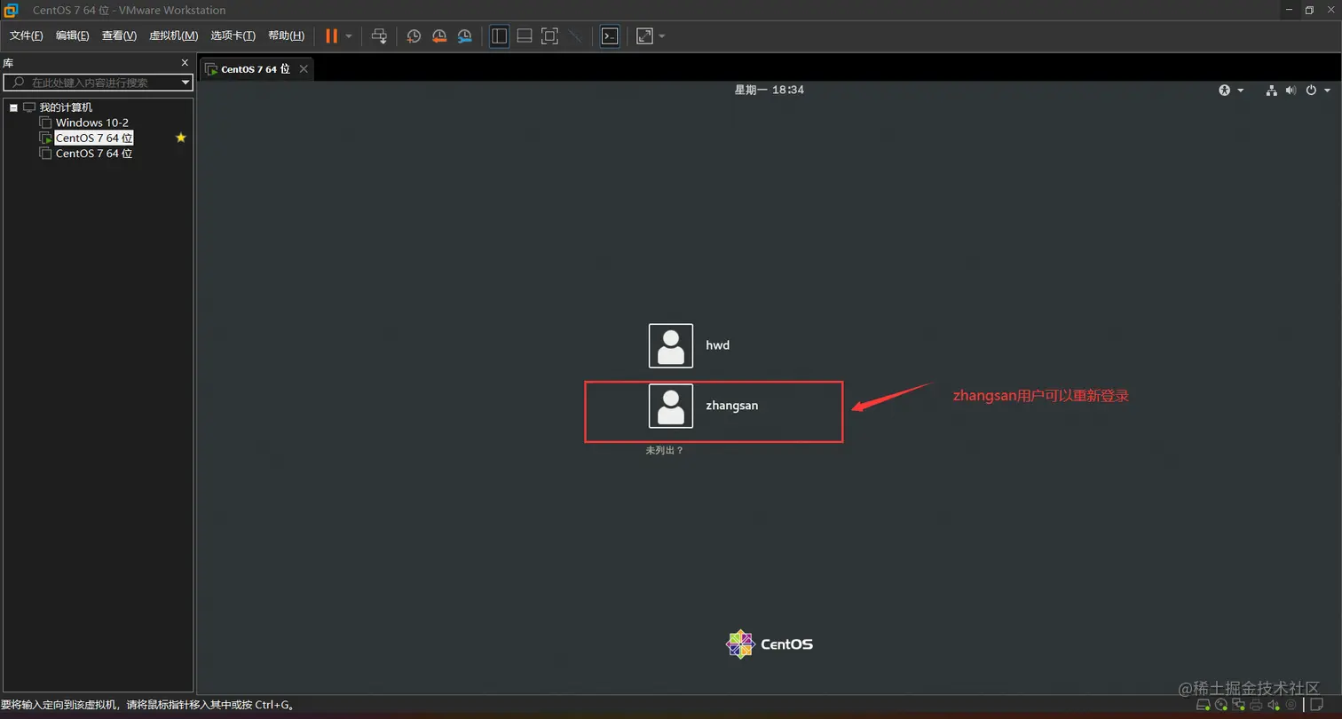Toggle the console view toolbar icon
1342x719 pixels.
(610, 36)
